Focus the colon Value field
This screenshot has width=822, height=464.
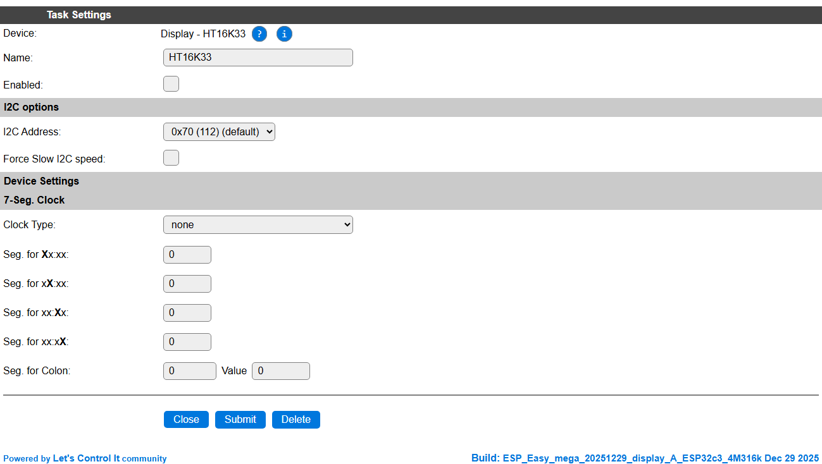[x=281, y=371]
